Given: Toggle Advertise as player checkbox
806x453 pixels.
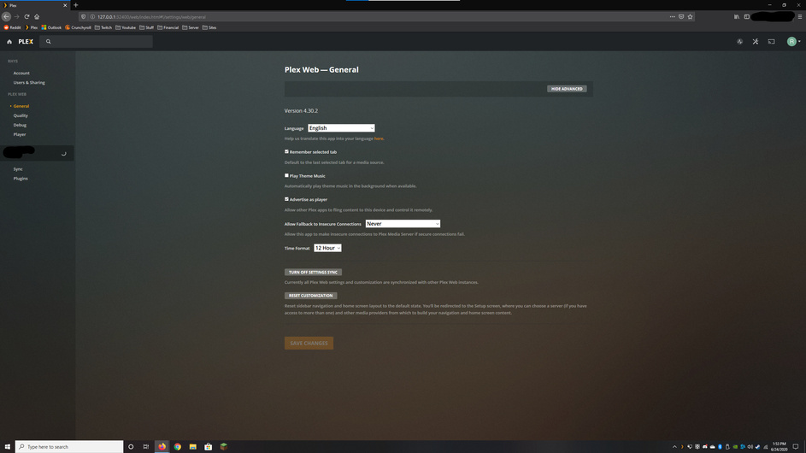Looking at the screenshot, I should 286,199.
